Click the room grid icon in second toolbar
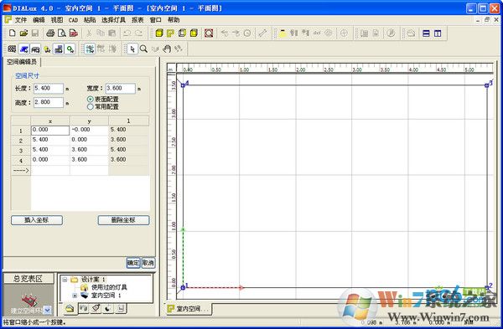 12,49
